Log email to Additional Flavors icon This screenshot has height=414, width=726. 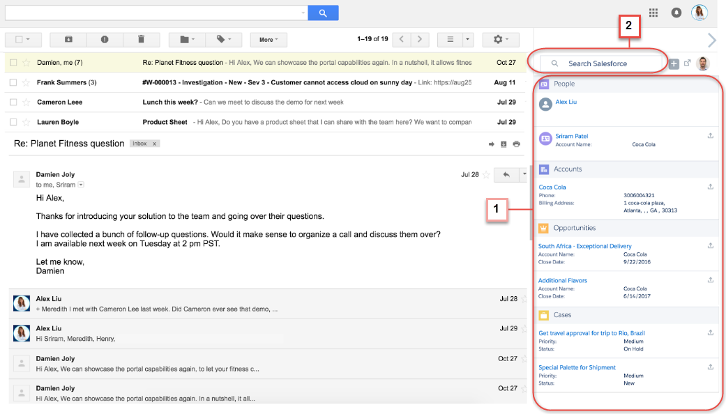[x=710, y=280]
